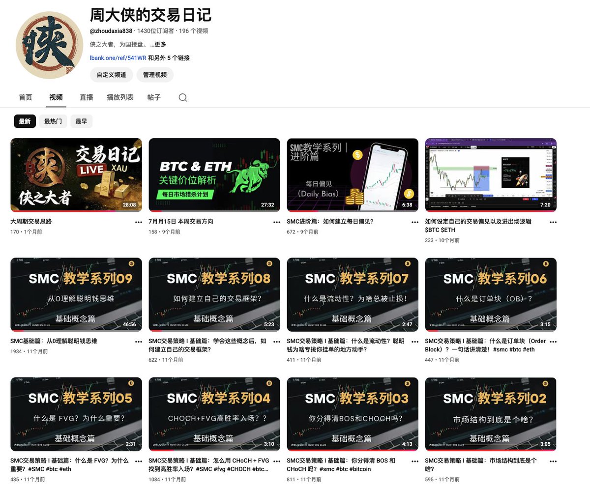Open the options menu on SMC 教学系列04 video
This screenshot has height=488, width=590.
point(276,461)
